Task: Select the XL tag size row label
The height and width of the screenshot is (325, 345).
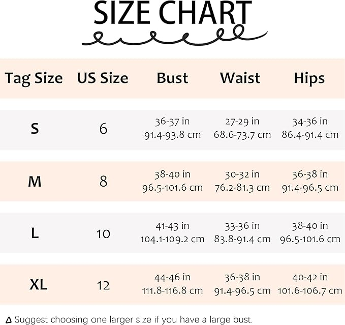Action: point(38,285)
